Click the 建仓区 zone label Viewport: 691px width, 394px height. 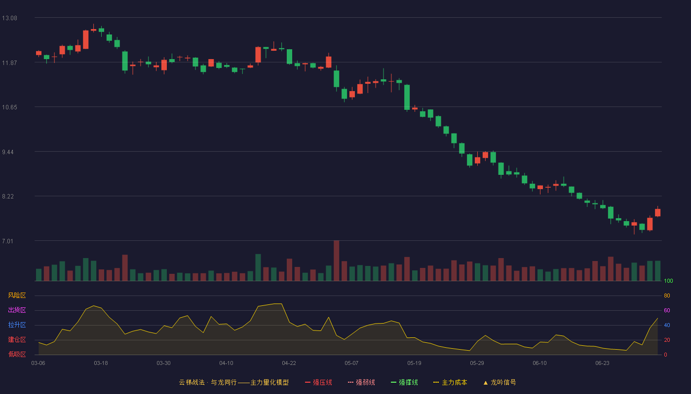[x=17, y=340]
